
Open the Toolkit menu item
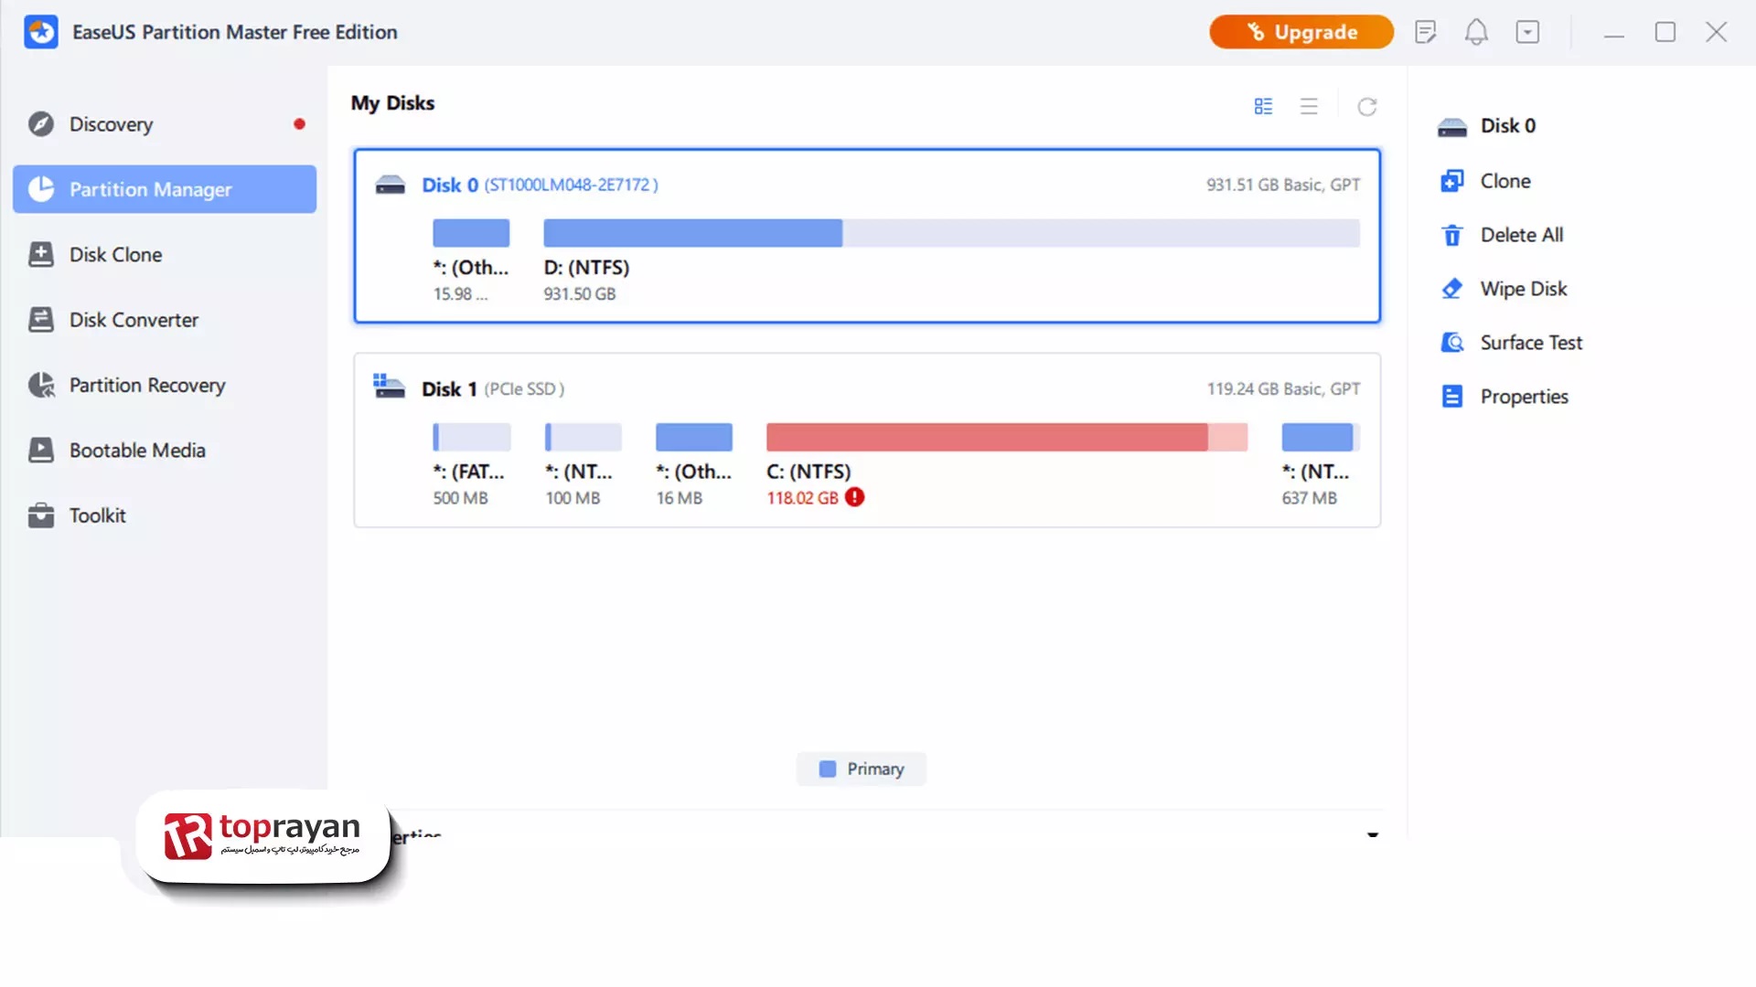(x=165, y=515)
